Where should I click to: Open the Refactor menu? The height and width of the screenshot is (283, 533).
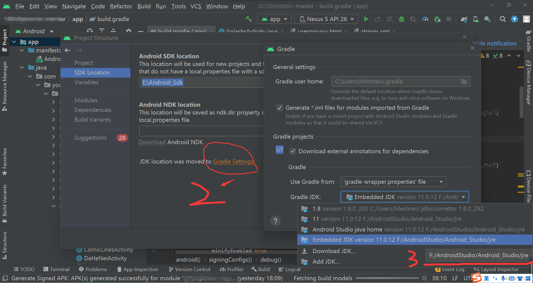click(121, 6)
